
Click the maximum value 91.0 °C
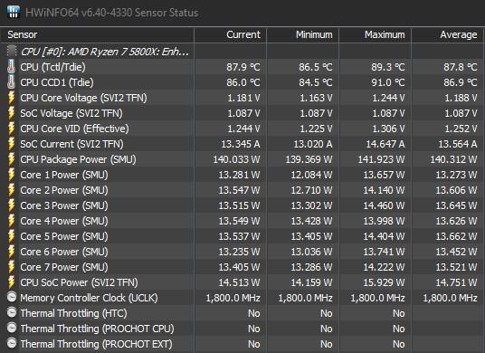tap(388, 82)
